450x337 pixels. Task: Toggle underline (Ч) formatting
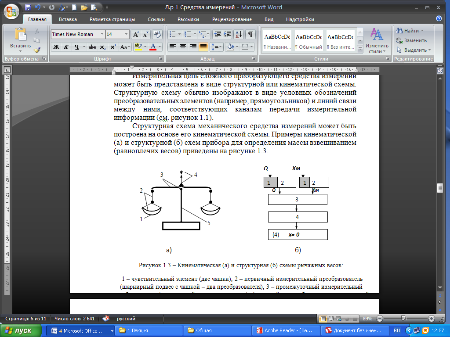tap(76, 47)
